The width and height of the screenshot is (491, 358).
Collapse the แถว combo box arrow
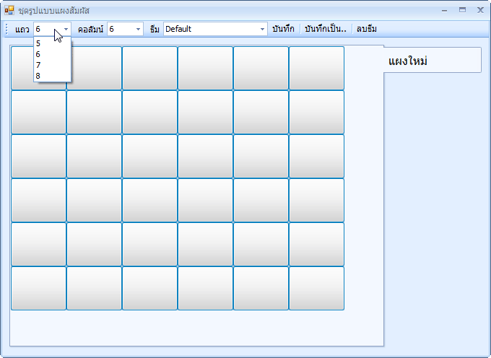click(66, 30)
